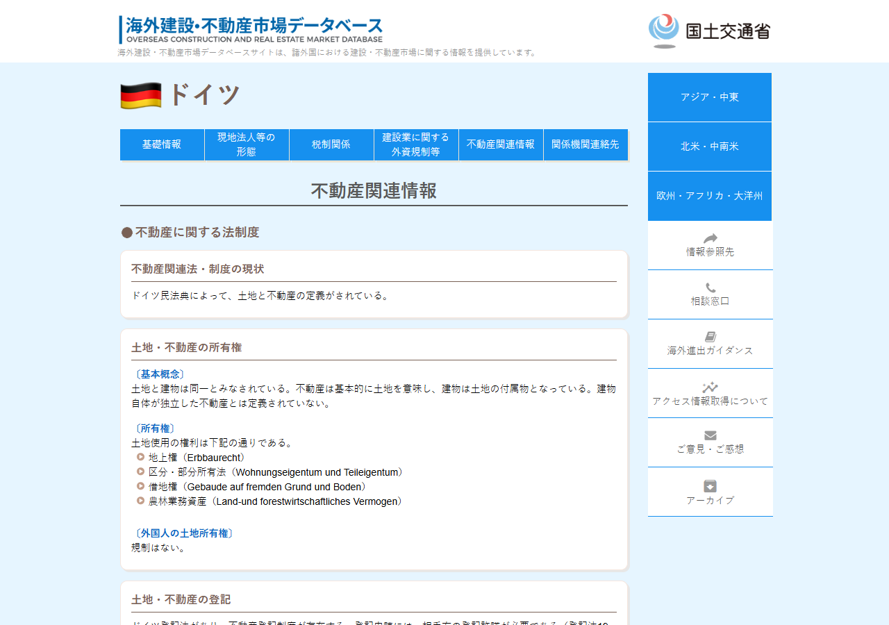
Task: Click the archive box icon
Action: coord(710,486)
